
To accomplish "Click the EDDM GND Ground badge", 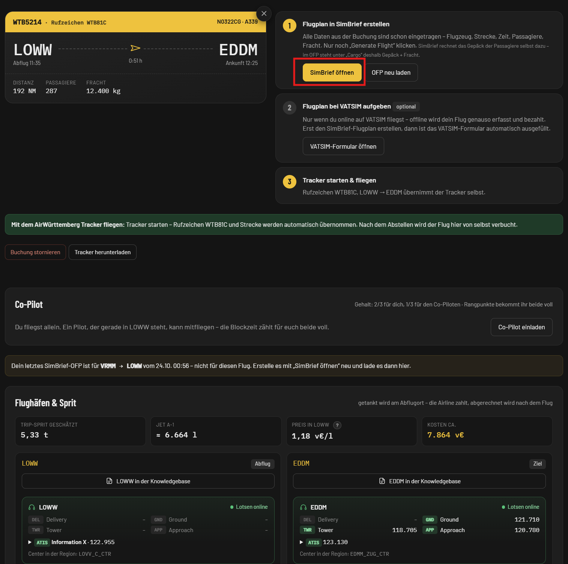I will point(430,520).
